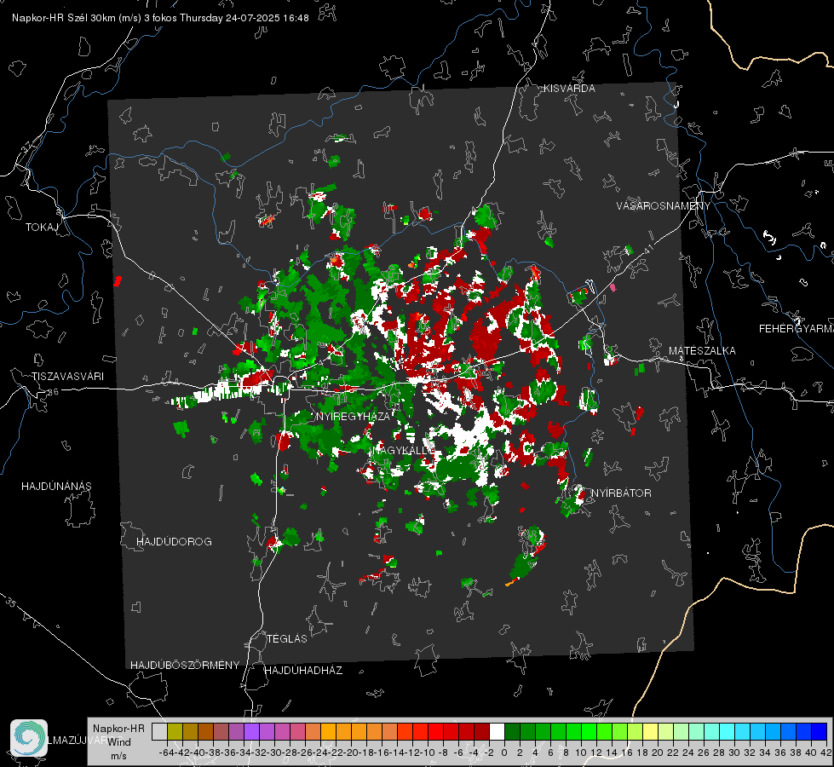Click the white legend swatch between -2 and 0

pyautogui.click(x=497, y=731)
